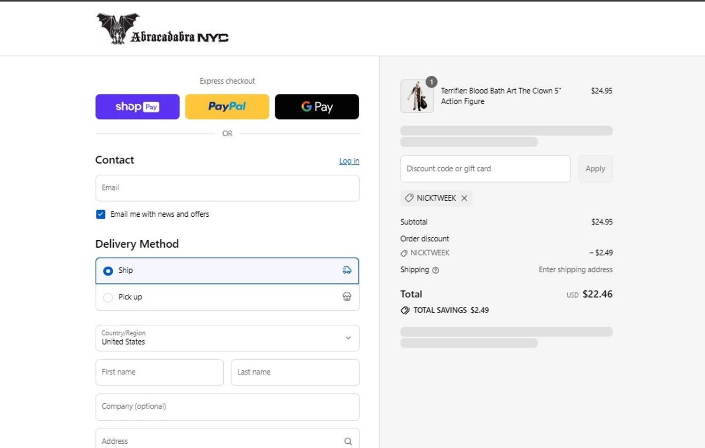The width and height of the screenshot is (705, 448).
Task: Click the Apply discount button
Action: (595, 169)
